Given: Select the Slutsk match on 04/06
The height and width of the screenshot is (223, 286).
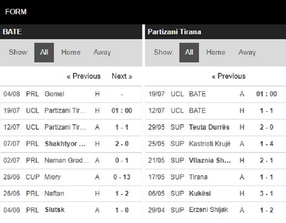Looking at the screenshot, I should point(71,210).
